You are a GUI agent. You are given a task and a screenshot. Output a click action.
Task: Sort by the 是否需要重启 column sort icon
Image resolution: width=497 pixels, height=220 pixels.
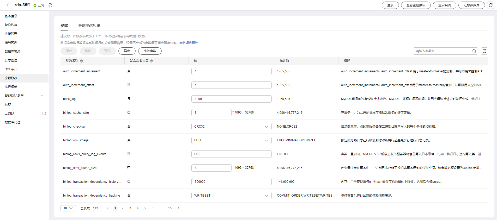(x=152, y=61)
